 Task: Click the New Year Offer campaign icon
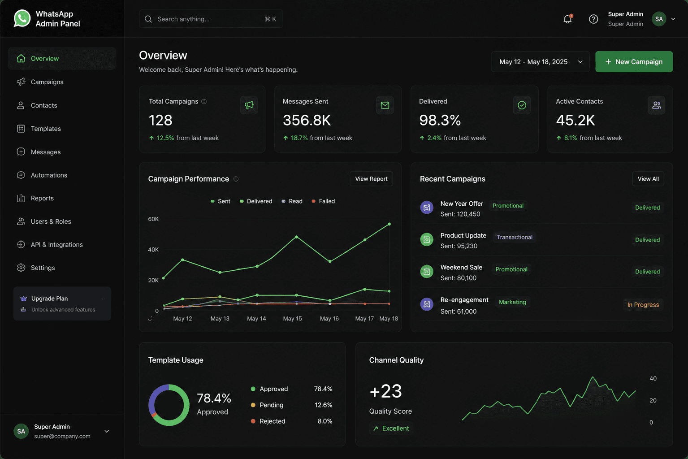click(x=427, y=208)
